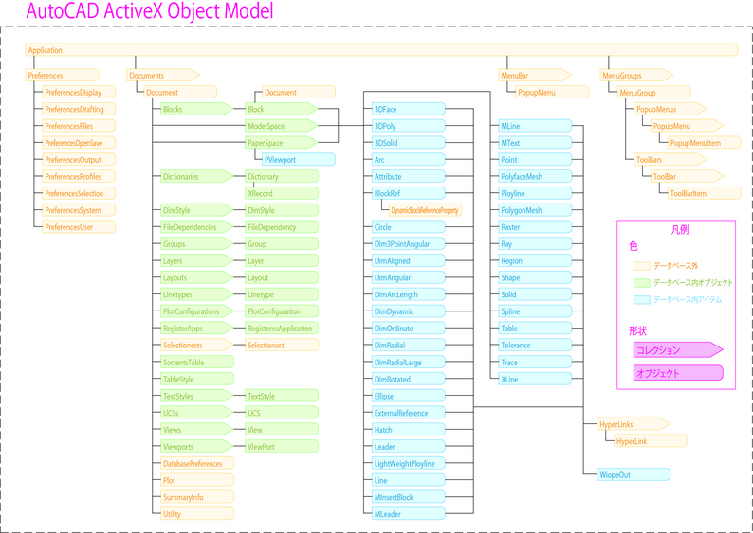Select the MLeader item box

(409, 514)
